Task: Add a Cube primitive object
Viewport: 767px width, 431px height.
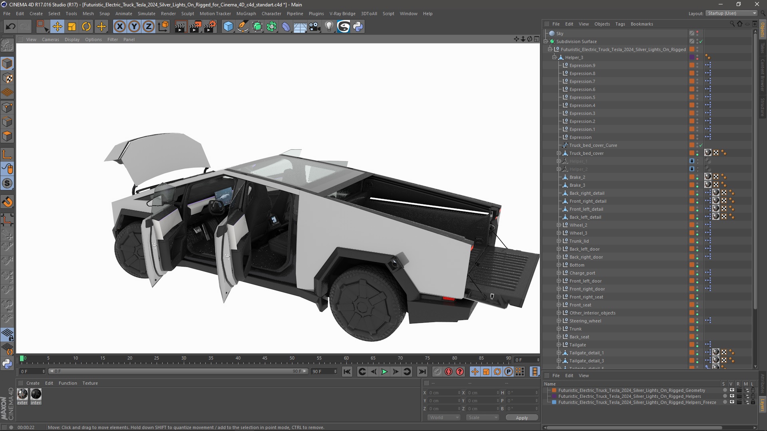Action: (x=228, y=27)
